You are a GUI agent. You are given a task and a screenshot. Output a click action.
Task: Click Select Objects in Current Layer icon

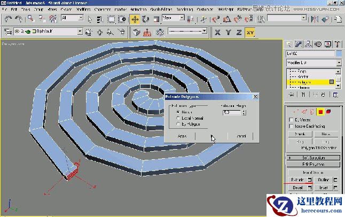tap(110, 33)
